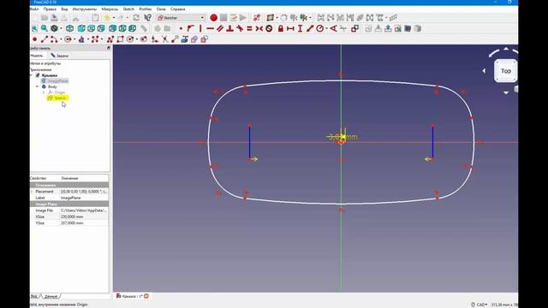Apply the perpendicular constraint
This screenshot has height=308, width=548.
click(229, 28)
